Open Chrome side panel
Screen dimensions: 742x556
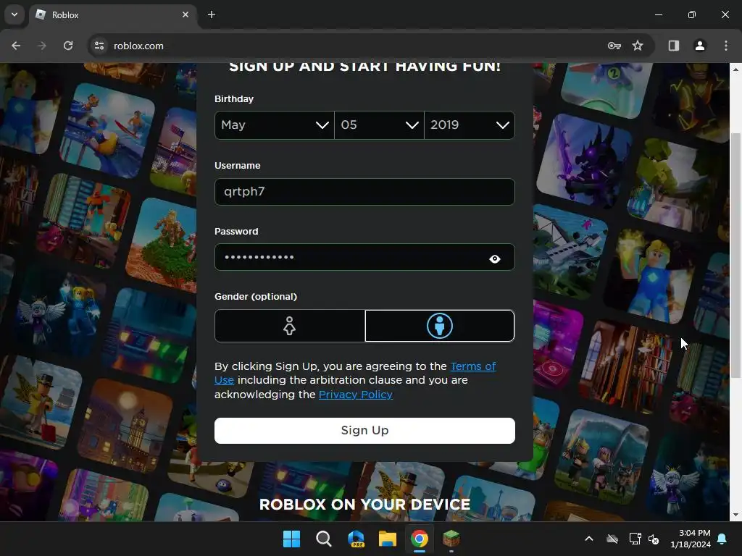674,46
